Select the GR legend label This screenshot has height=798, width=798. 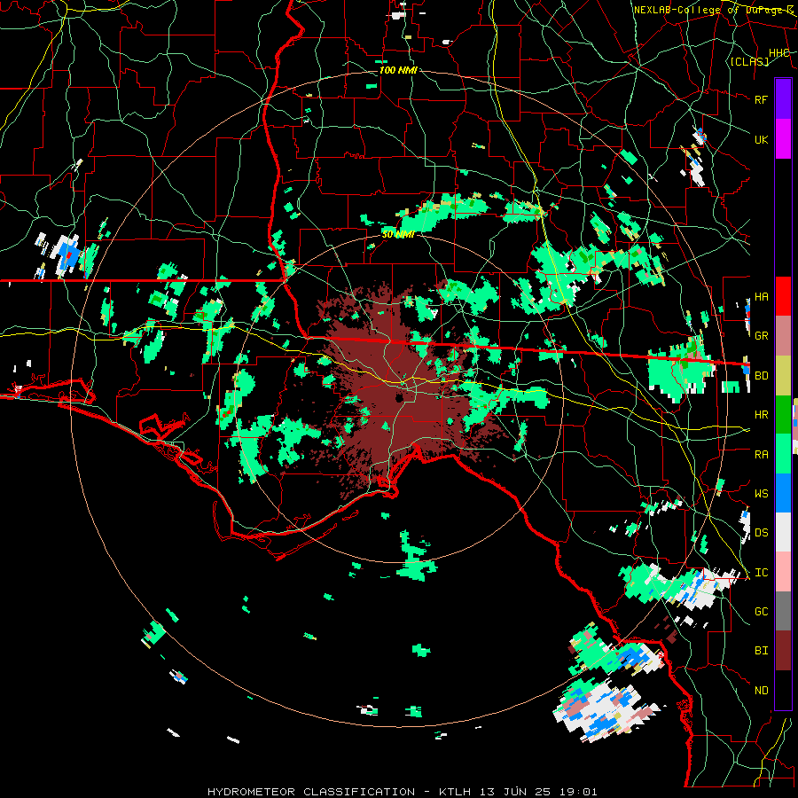pos(761,336)
